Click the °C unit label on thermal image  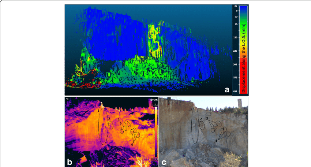(67, 99)
